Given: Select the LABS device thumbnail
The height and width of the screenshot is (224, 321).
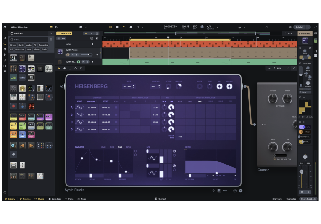Looking at the screenshot, I should [13, 78].
